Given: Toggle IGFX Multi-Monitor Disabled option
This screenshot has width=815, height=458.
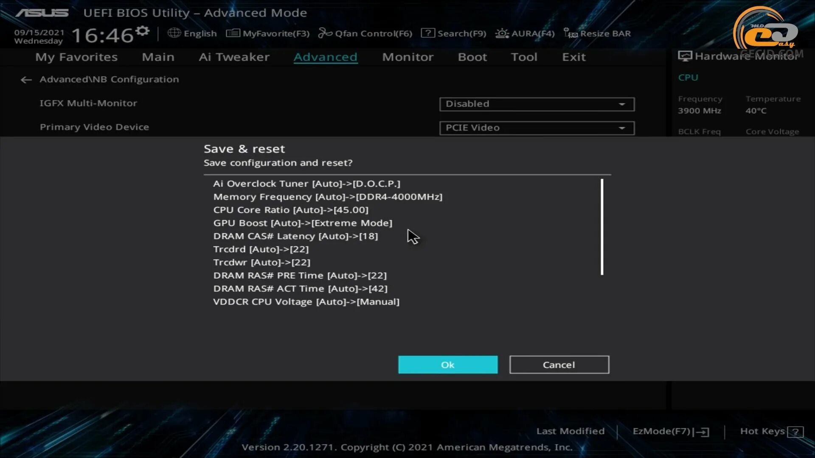Looking at the screenshot, I should 536,103.
